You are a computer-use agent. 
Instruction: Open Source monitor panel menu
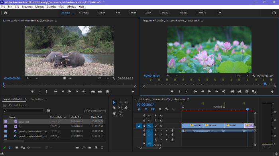click(56, 21)
